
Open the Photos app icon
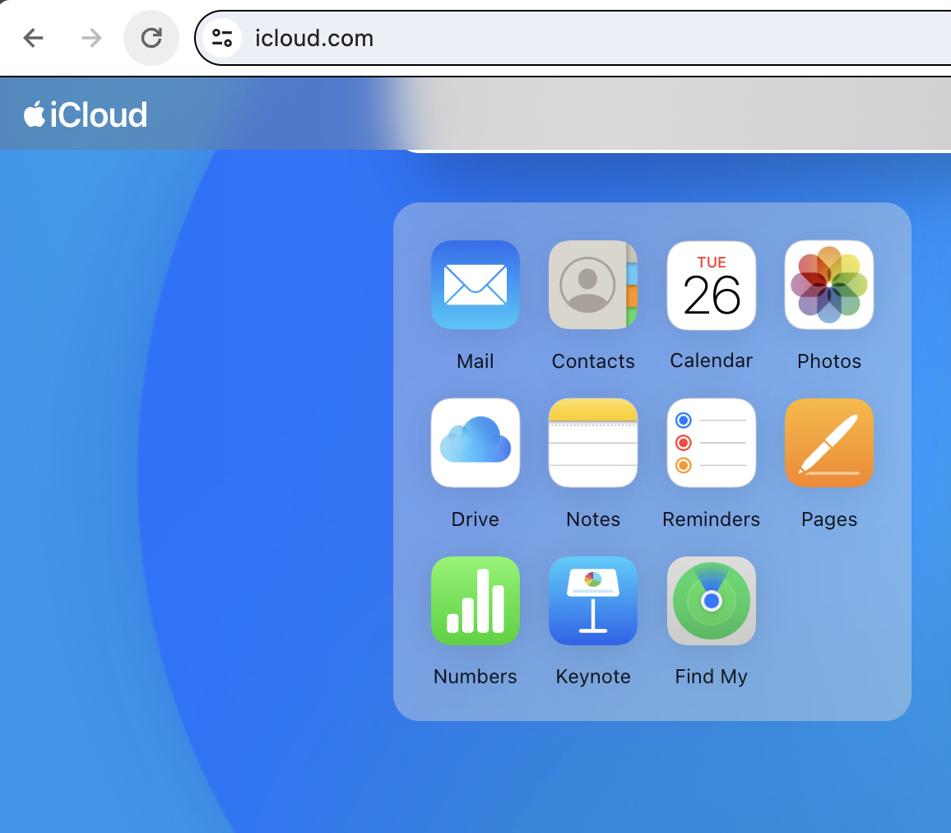click(828, 285)
